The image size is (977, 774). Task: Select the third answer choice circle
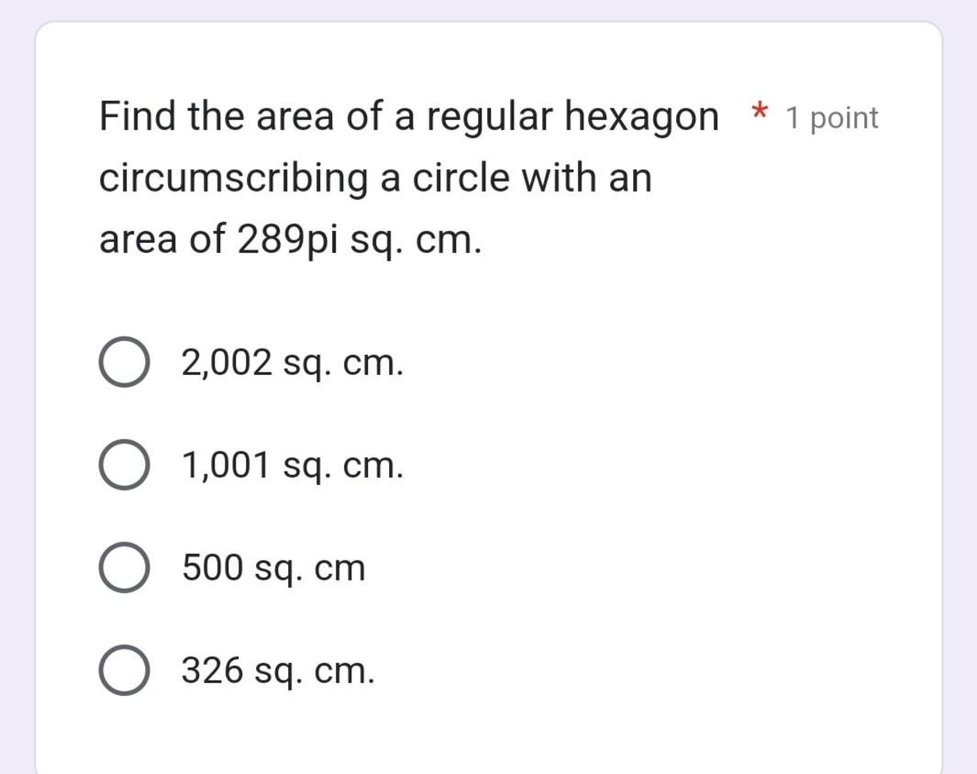[x=125, y=567]
